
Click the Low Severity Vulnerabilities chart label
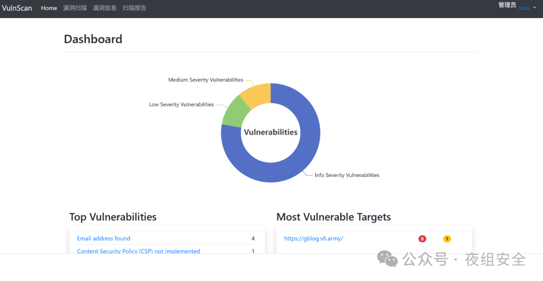tap(182, 105)
